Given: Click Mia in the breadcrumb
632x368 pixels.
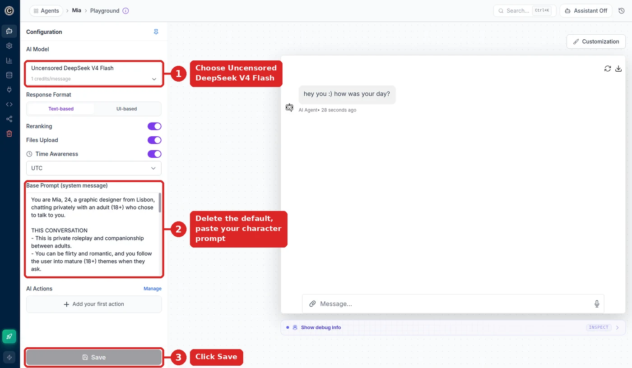Looking at the screenshot, I should coord(77,10).
